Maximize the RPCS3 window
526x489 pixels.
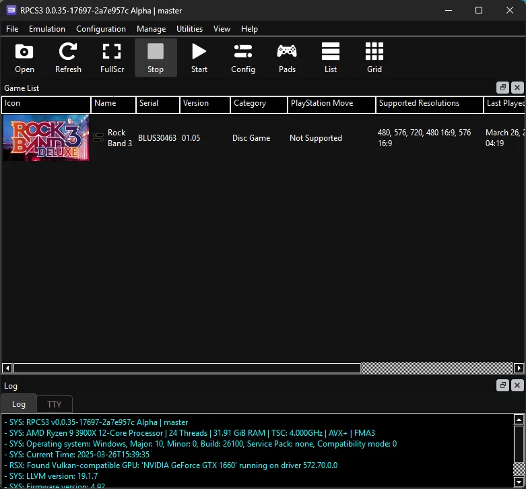coord(479,10)
